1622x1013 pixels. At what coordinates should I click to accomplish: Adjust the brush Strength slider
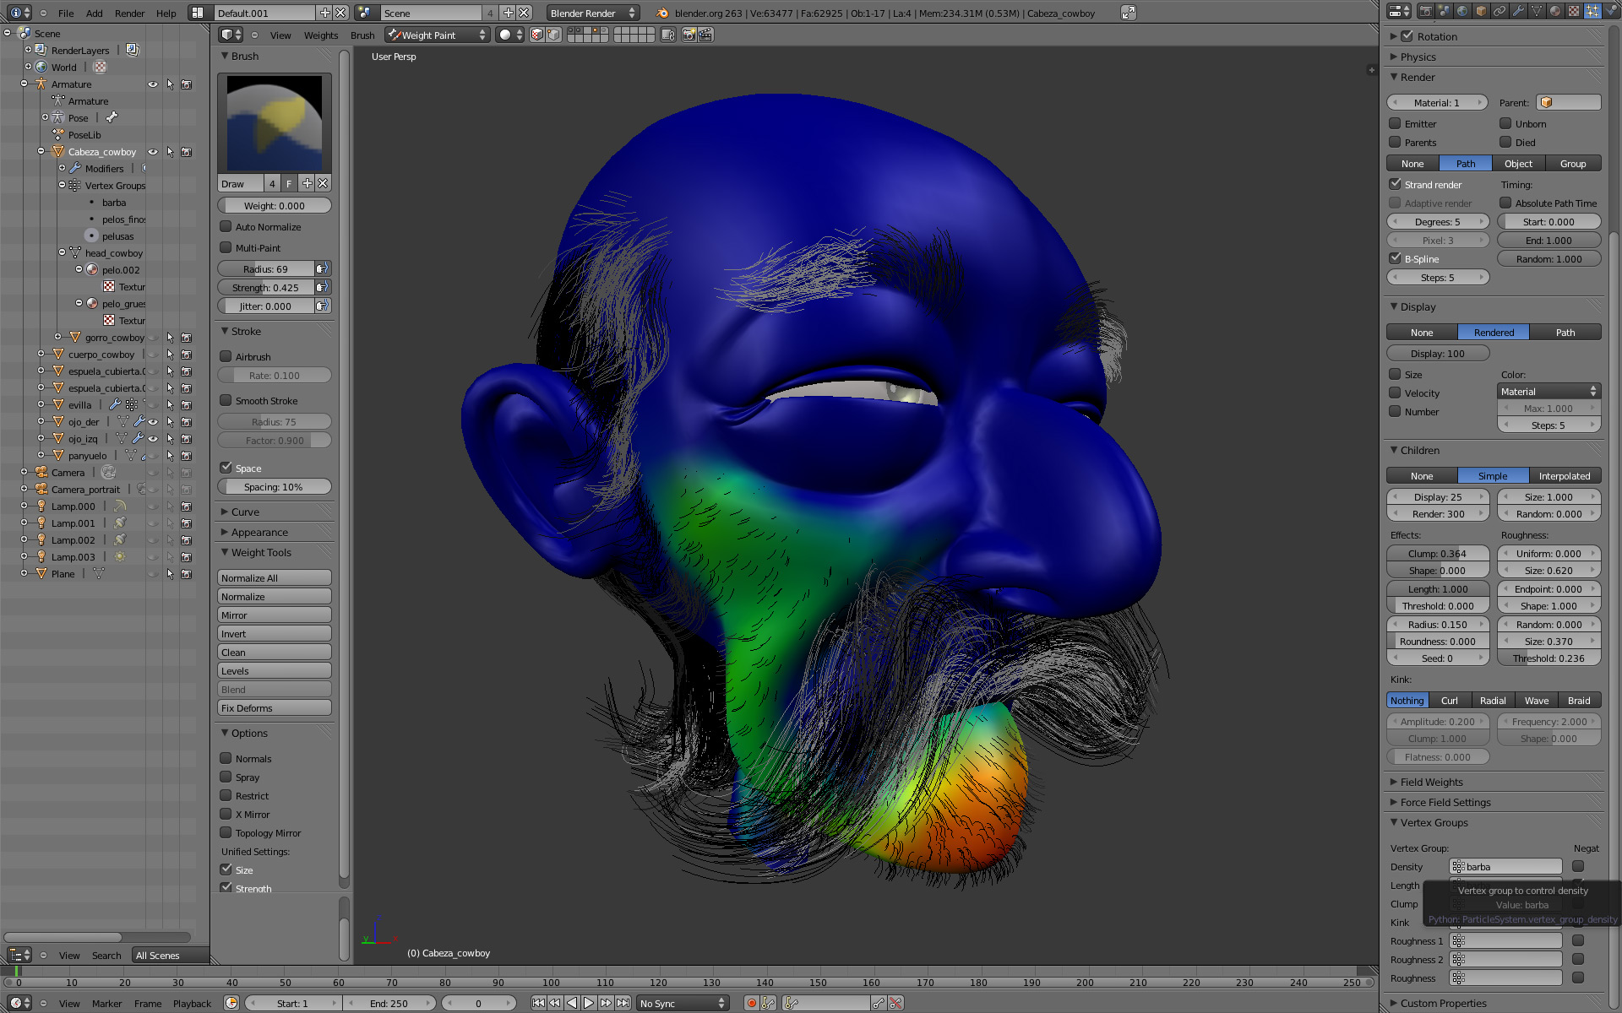tap(266, 287)
